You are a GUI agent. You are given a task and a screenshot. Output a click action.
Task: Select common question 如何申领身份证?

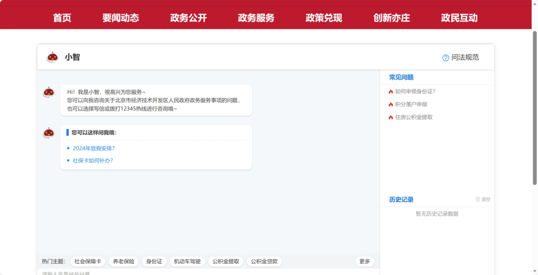(415, 92)
